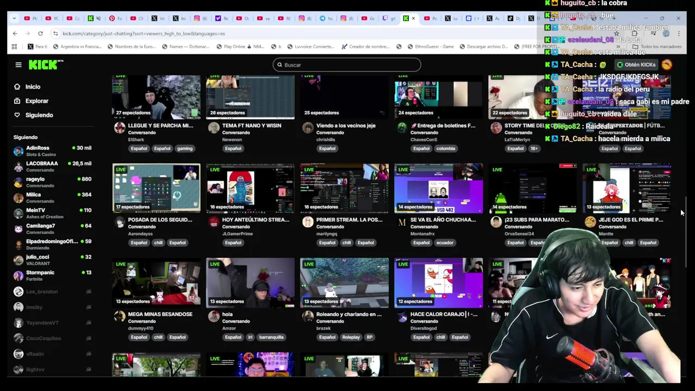
Task: Select the 'gaming' tag under ElShark stream
Action: point(185,148)
